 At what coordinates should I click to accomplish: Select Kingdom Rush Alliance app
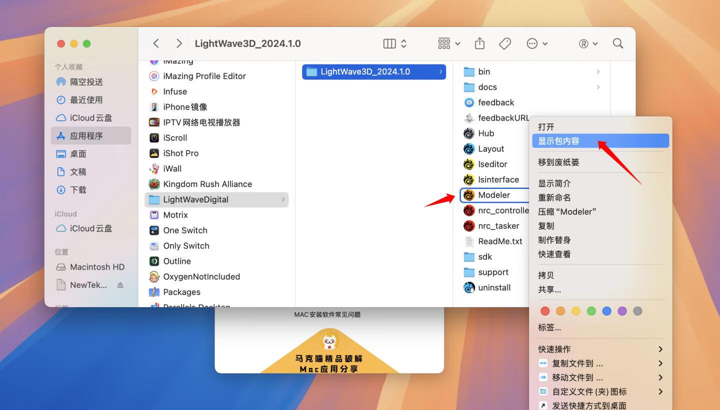[216, 184]
